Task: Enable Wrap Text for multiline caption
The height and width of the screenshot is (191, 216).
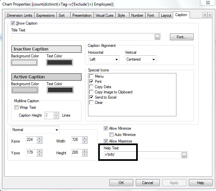Action: [x=16, y=107]
